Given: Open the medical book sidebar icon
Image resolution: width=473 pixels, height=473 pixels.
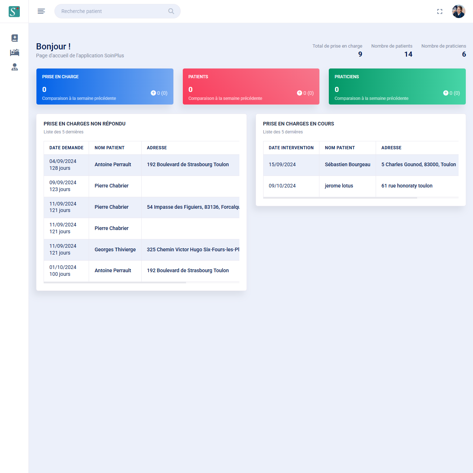Looking at the screenshot, I should pyautogui.click(x=14, y=38).
